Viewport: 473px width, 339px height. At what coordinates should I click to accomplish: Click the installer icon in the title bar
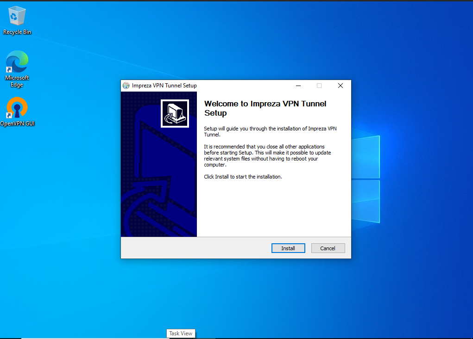126,86
